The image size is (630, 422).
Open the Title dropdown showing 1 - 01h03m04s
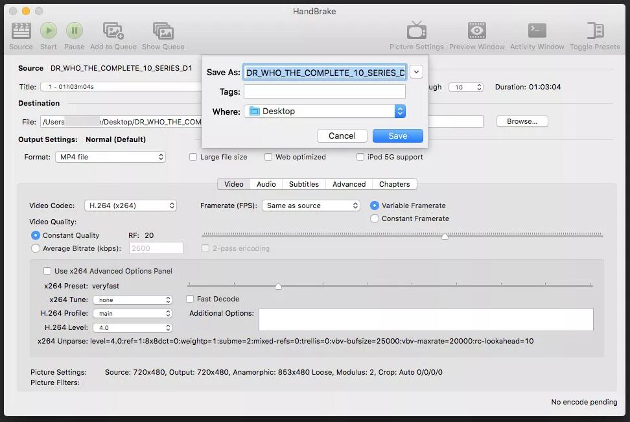(x=121, y=87)
